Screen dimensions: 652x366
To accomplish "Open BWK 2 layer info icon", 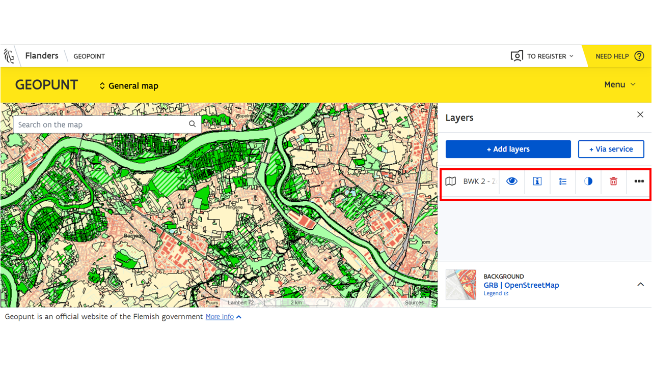I will pyautogui.click(x=537, y=181).
